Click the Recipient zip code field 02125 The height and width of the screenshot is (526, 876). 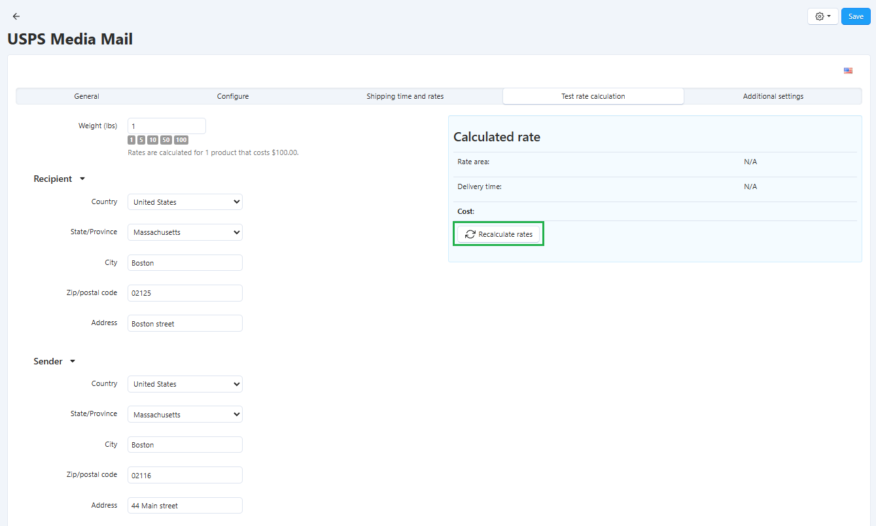185,293
